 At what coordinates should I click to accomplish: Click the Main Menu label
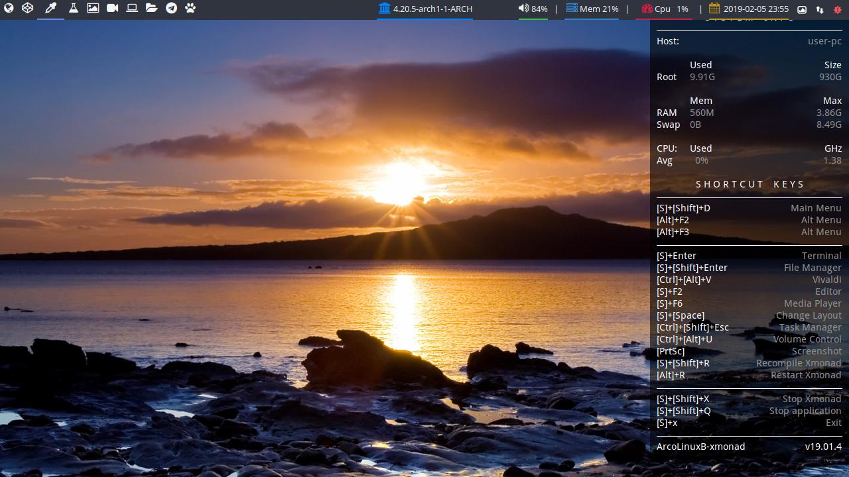coord(816,208)
